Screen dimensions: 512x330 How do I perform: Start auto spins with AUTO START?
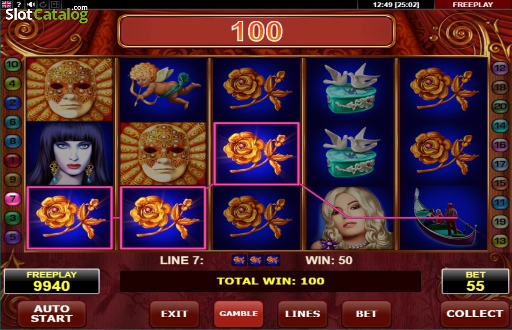(x=52, y=314)
